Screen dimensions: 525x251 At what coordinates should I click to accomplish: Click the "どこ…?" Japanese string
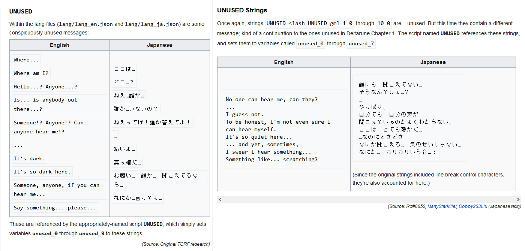[x=124, y=82]
